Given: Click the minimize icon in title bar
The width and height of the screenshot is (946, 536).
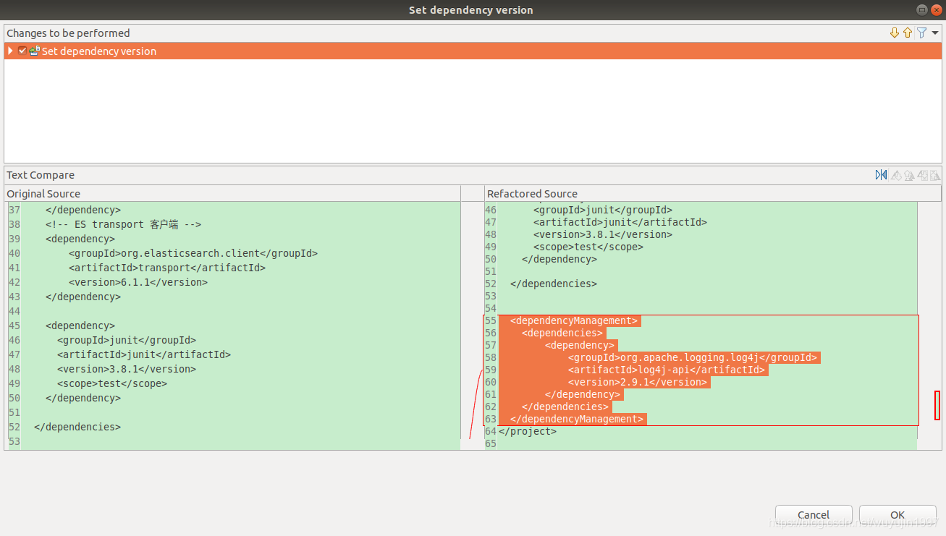Looking at the screenshot, I should click(x=921, y=9).
